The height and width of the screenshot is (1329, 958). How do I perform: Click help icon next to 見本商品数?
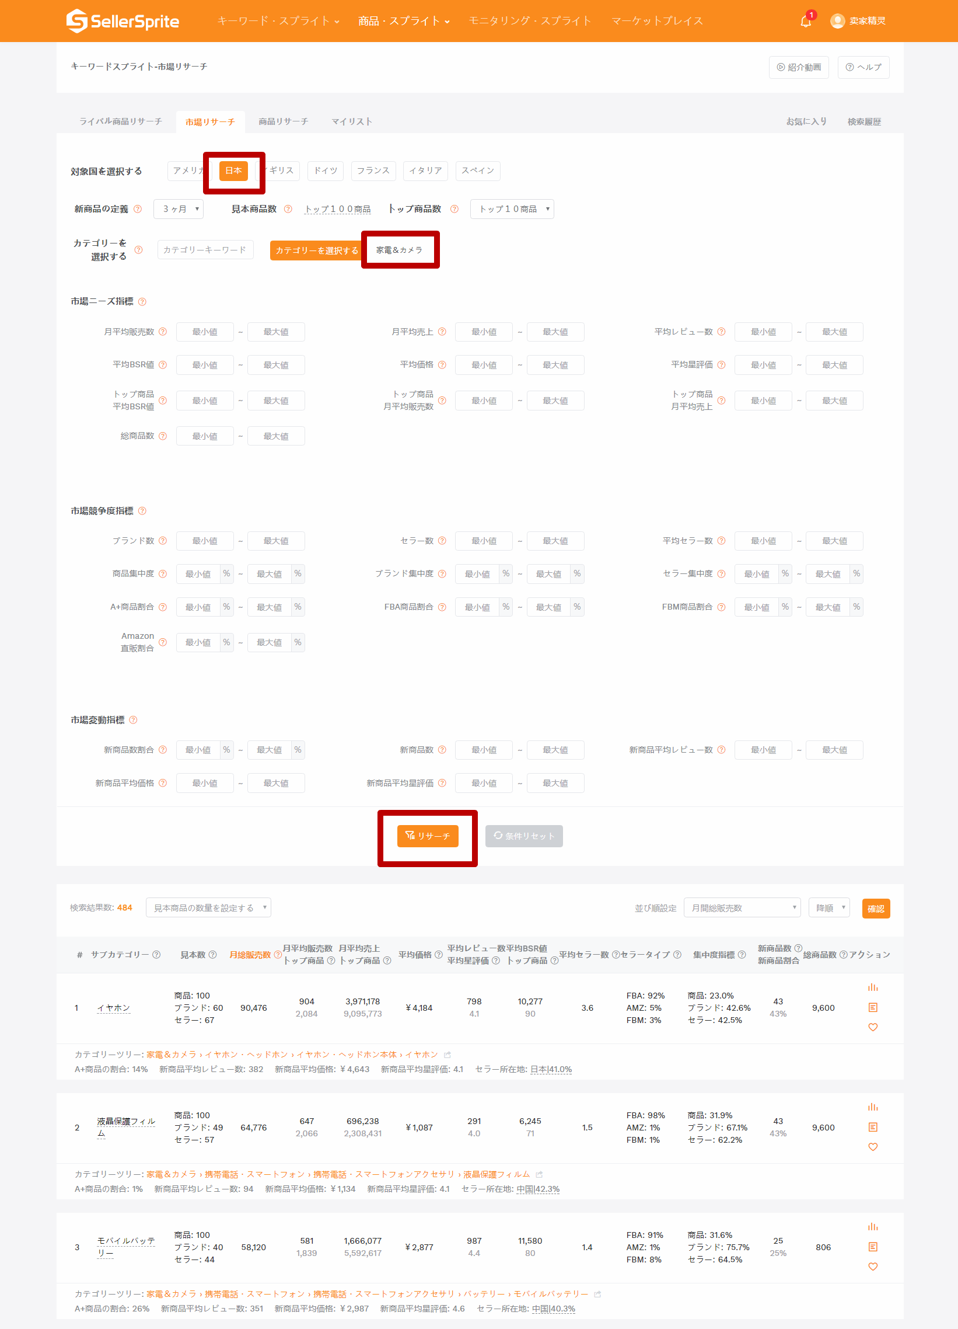[x=288, y=209]
